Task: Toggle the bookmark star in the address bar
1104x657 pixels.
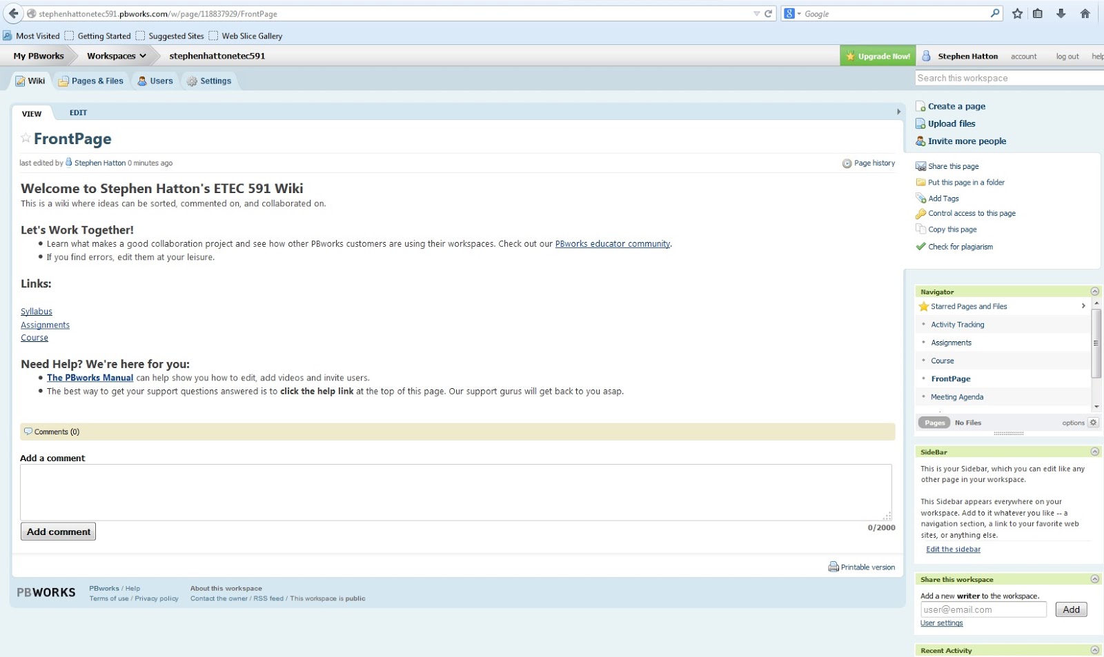Action: click(1016, 13)
